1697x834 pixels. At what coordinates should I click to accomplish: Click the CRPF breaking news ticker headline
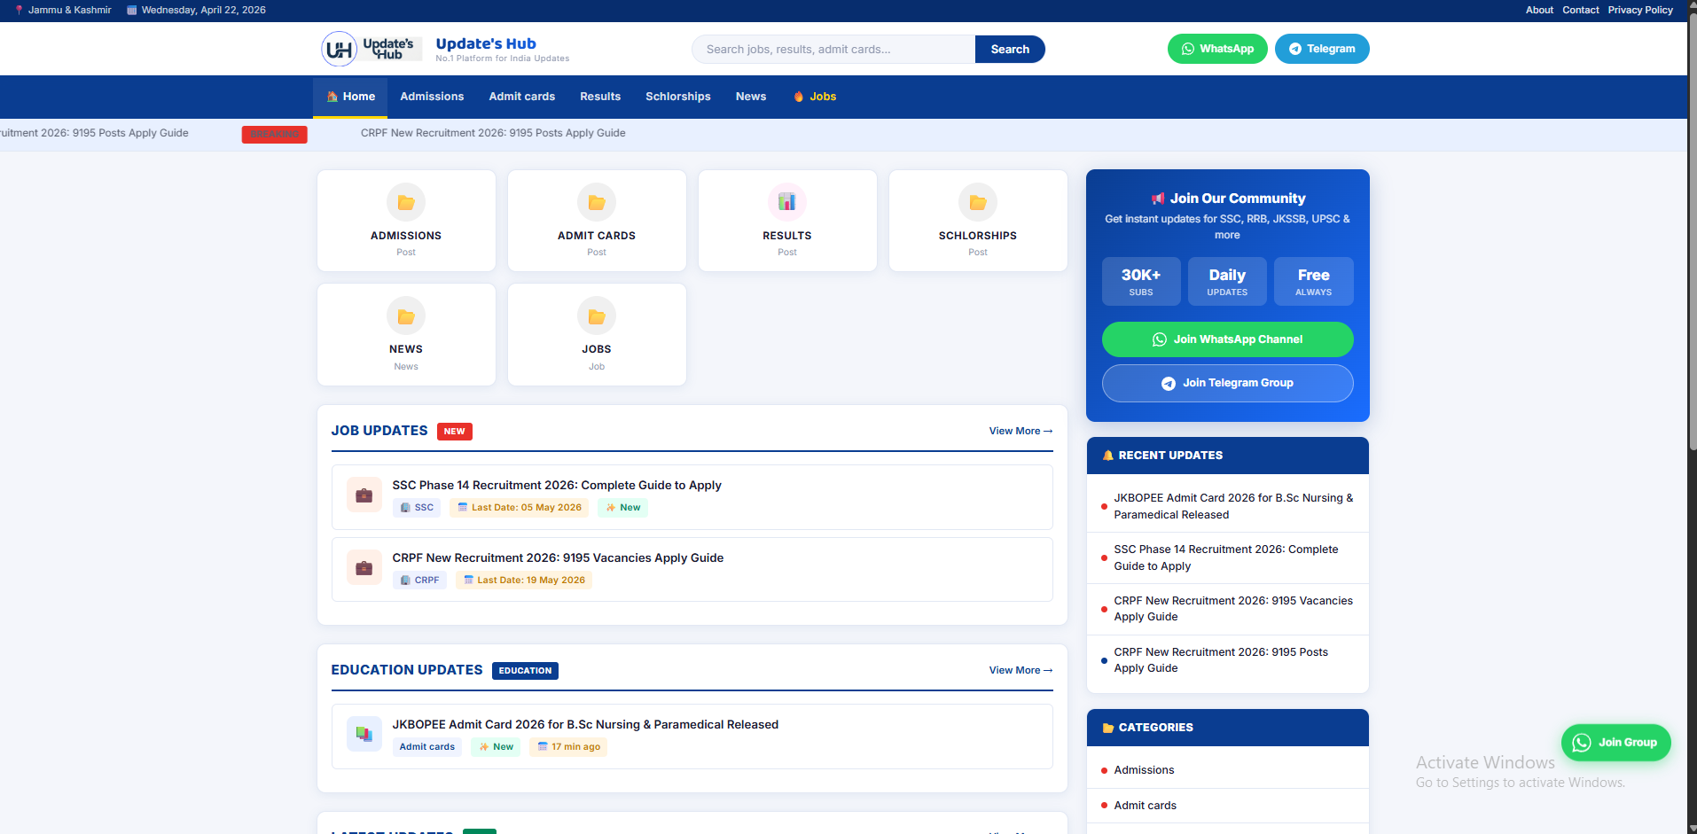(493, 133)
